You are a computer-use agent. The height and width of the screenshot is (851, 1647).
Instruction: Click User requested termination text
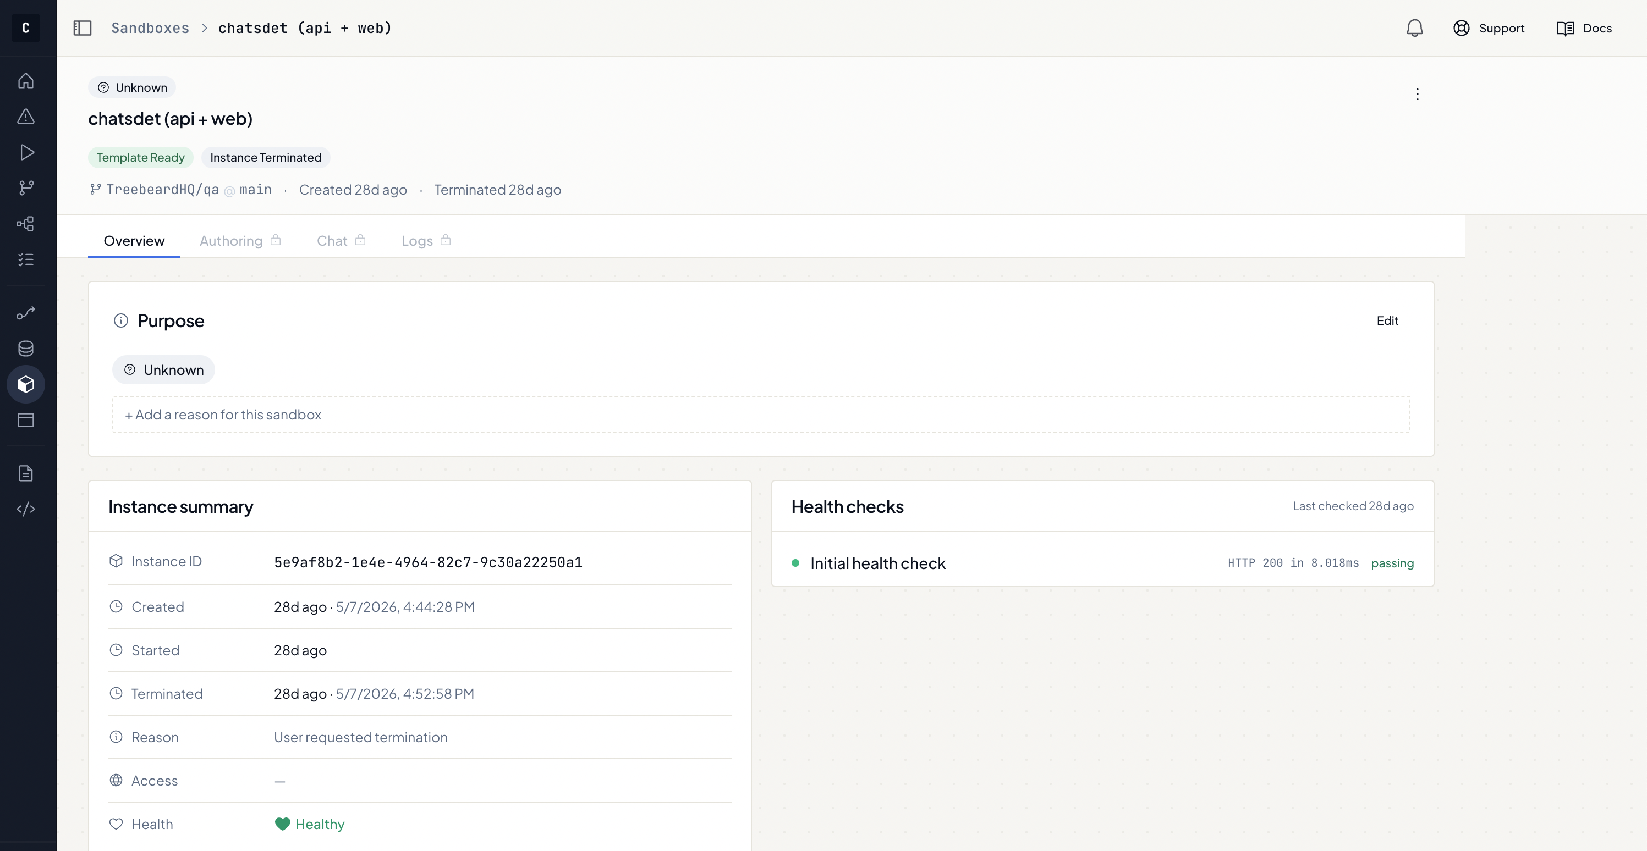click(x=361, y=737)
